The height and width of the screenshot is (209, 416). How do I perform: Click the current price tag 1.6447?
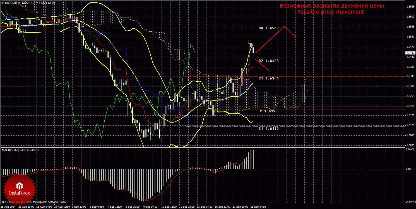410,53
